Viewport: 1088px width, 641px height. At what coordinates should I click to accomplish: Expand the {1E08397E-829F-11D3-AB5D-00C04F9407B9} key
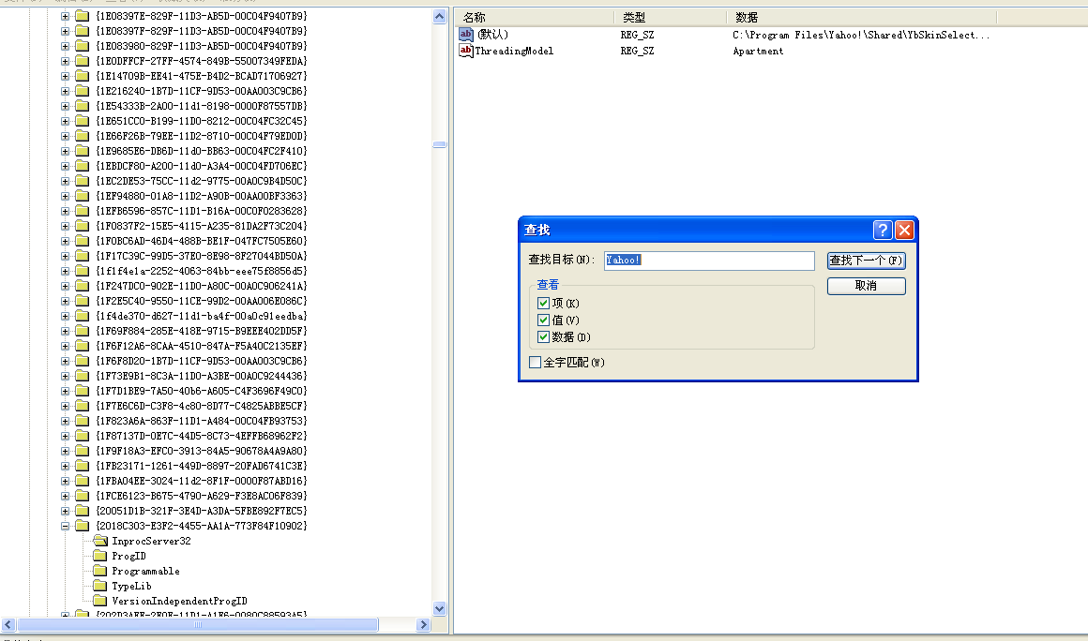click(x=66, y=16)
